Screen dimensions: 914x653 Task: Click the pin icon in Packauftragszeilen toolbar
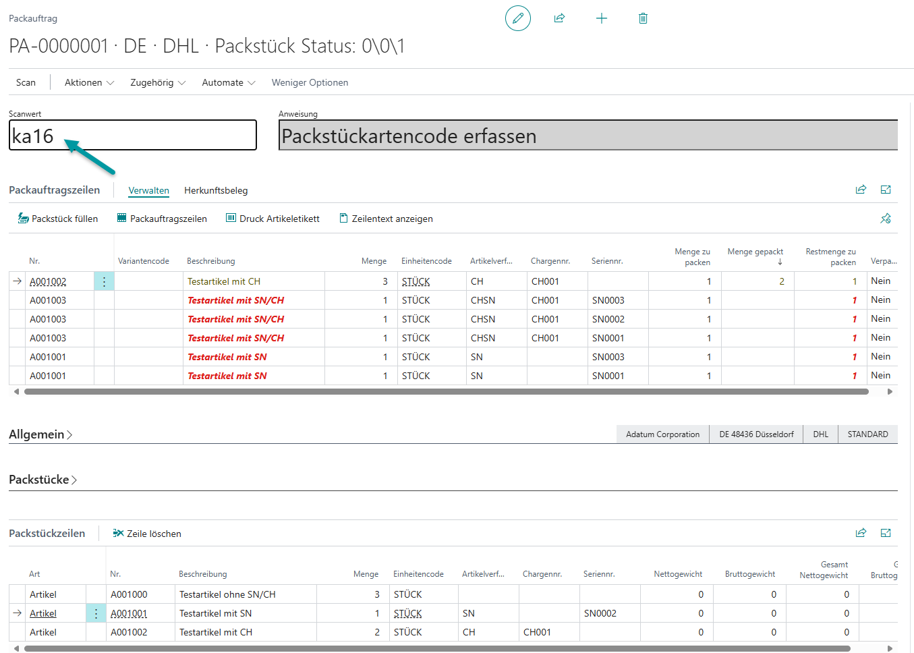(886, 219)
